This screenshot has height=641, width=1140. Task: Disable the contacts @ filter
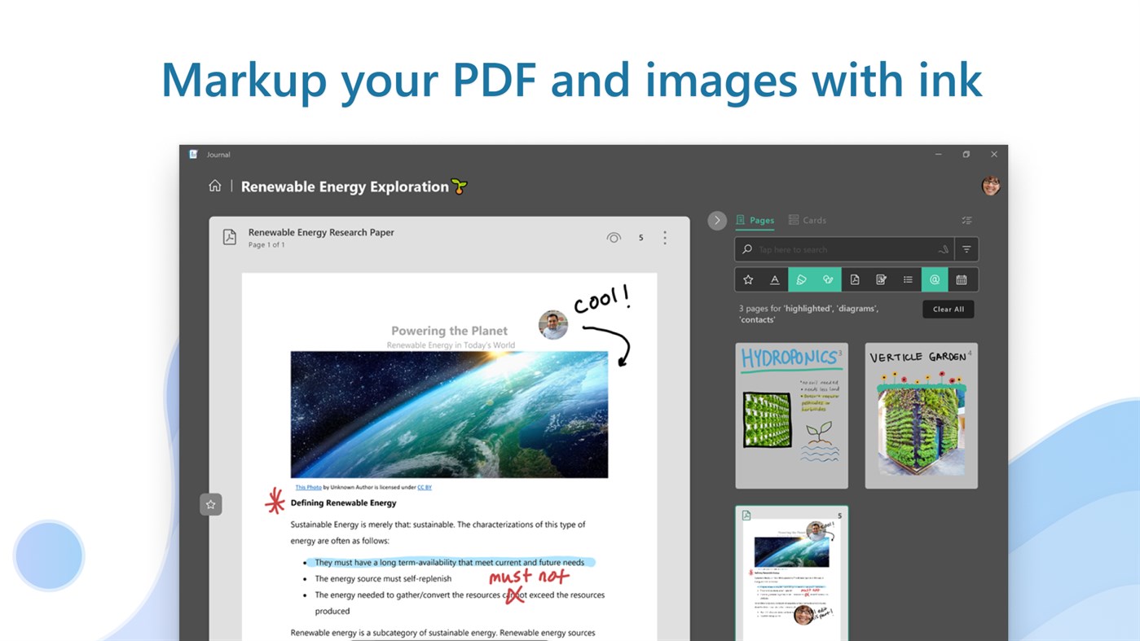pyautogui.click(x=935, y=279)
